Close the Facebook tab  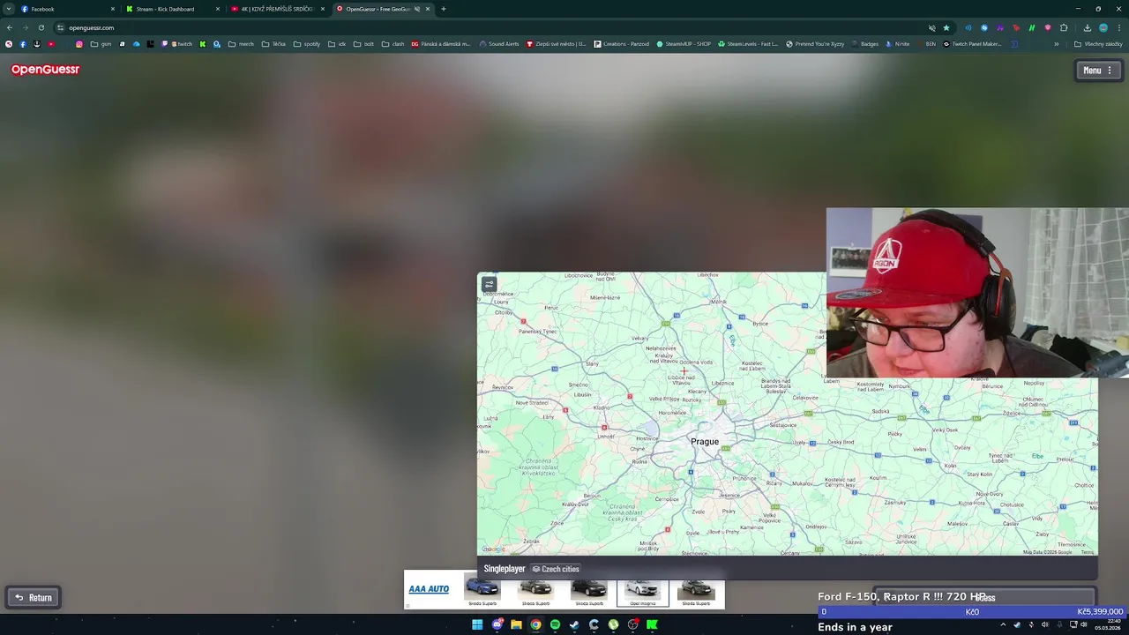[112, 9]
